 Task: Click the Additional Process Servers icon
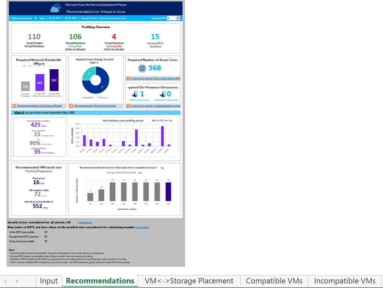[x=163, y=94]
